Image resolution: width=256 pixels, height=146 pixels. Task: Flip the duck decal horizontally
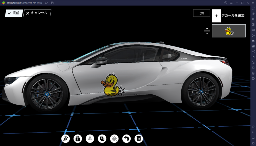89,139
